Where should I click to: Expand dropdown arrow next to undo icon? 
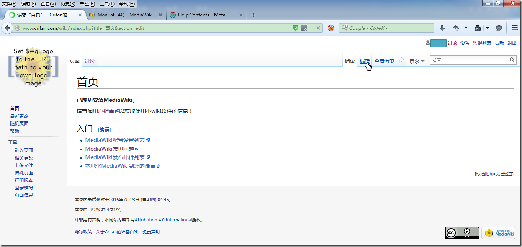[466, 28]
